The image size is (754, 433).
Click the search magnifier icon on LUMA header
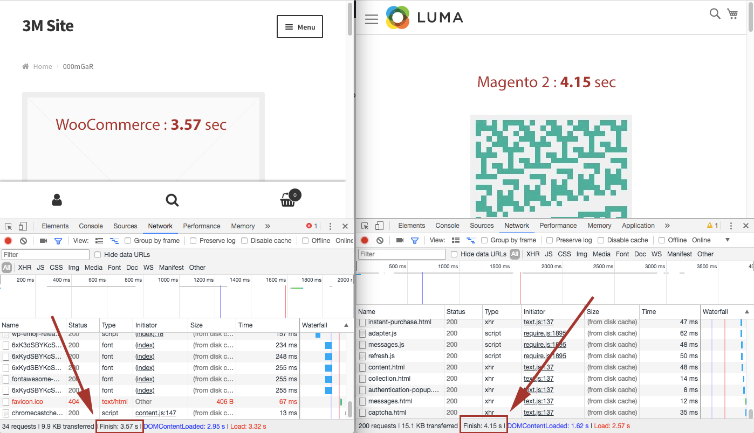coord(715,14)
